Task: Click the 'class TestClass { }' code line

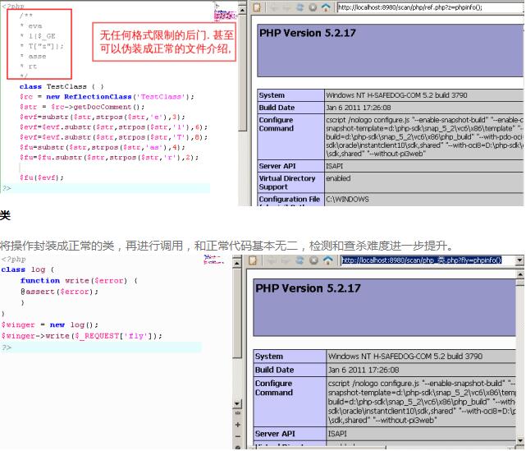Action: pyautogui.click(x=62, y=86)
